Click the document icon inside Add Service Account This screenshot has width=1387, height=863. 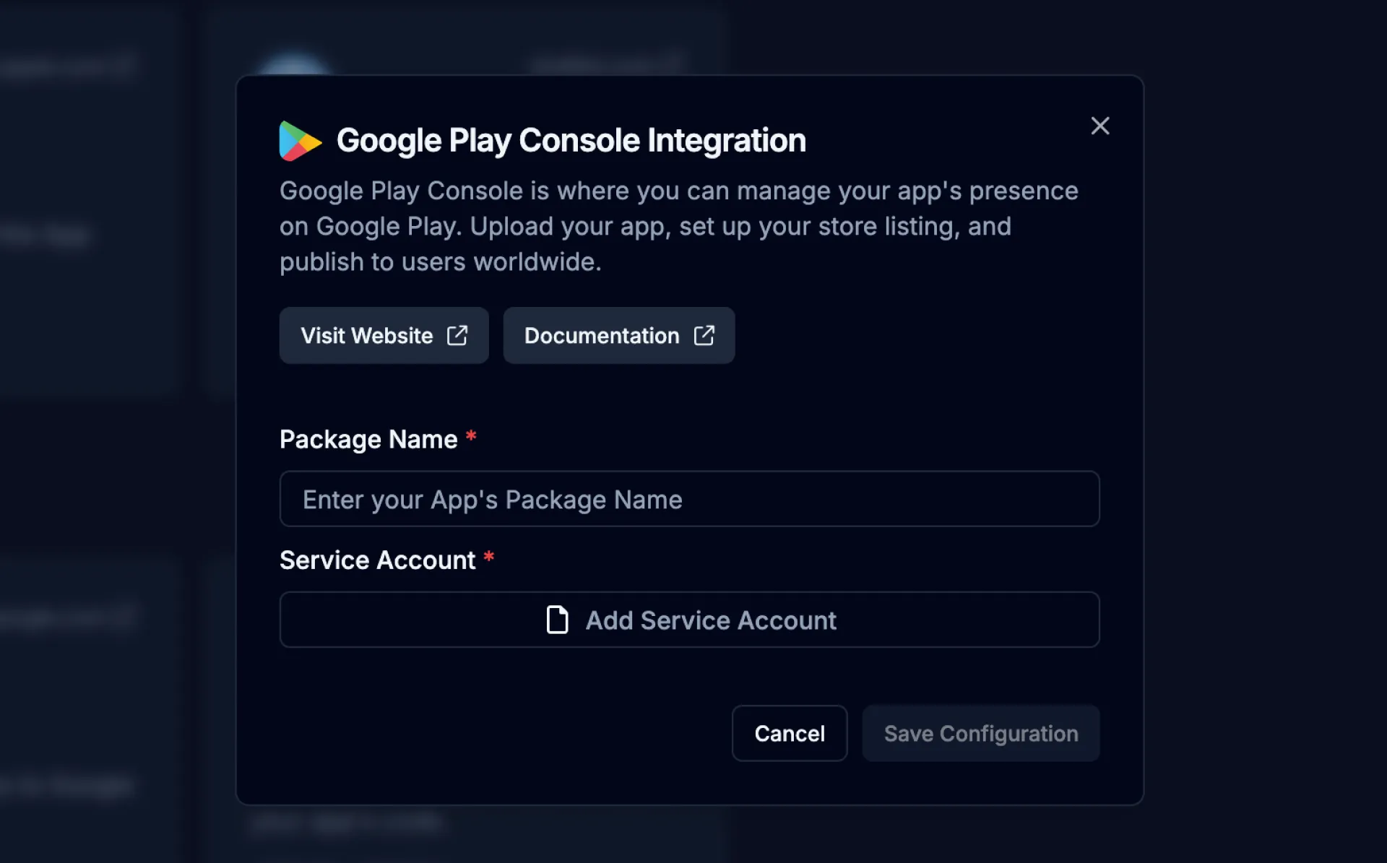(556, 620)
